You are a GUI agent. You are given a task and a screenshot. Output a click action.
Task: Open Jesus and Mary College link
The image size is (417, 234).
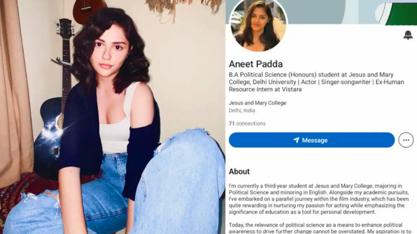[257, 103]
